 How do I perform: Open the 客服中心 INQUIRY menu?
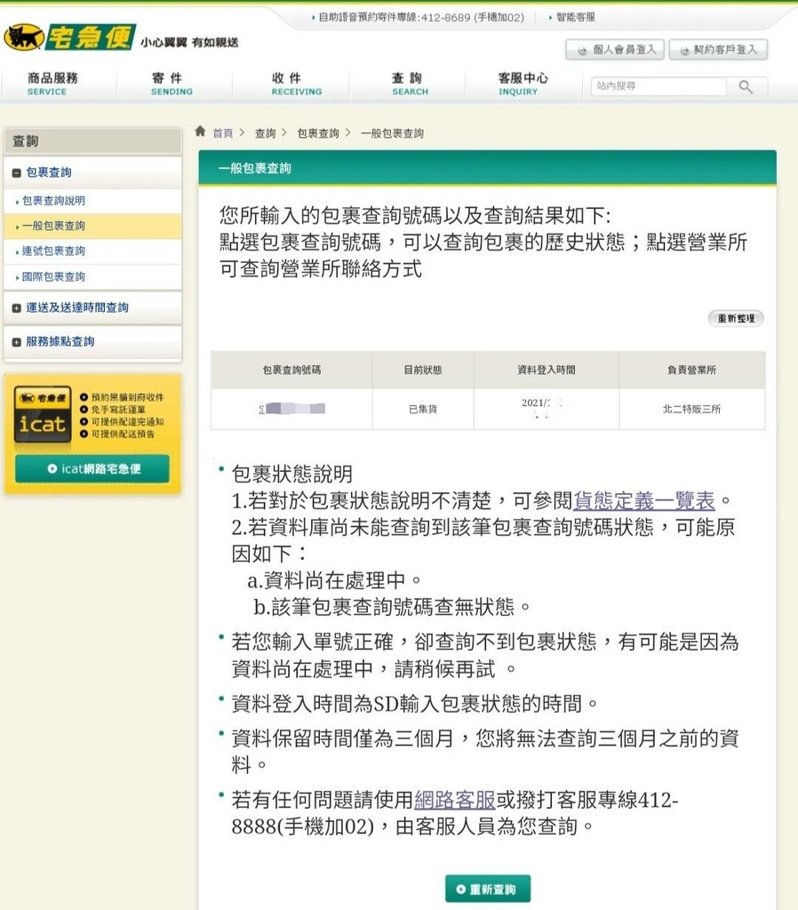coord(523,84)
